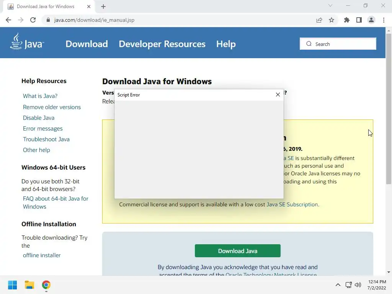This screenshot has width=392, height=294.
Task: Open the 'Java SE Subscription' link
Action: 292,204
